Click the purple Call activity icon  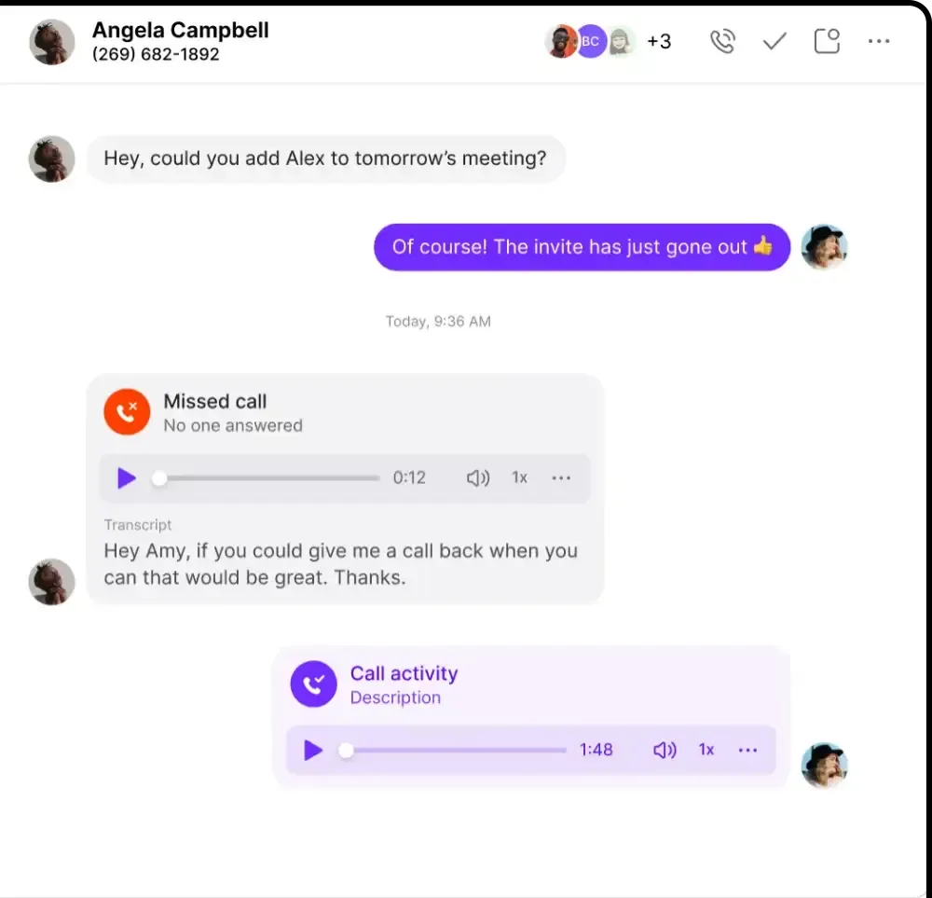tap(313, 684)
